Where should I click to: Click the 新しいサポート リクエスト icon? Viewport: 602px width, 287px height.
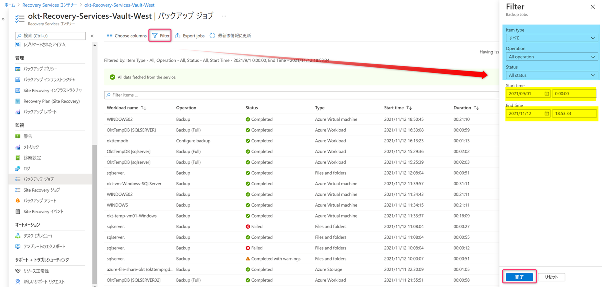18,282
